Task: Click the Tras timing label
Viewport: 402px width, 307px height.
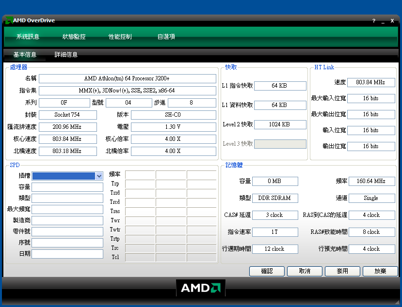Action: point(115,211)
